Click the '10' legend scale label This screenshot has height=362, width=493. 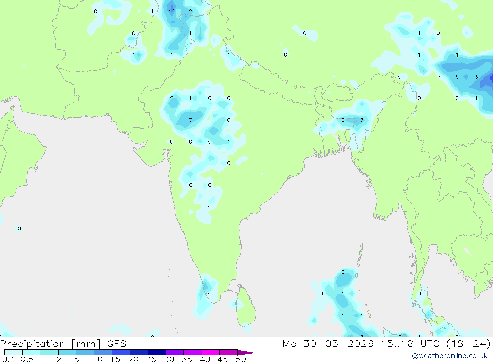tap(98, 359)
